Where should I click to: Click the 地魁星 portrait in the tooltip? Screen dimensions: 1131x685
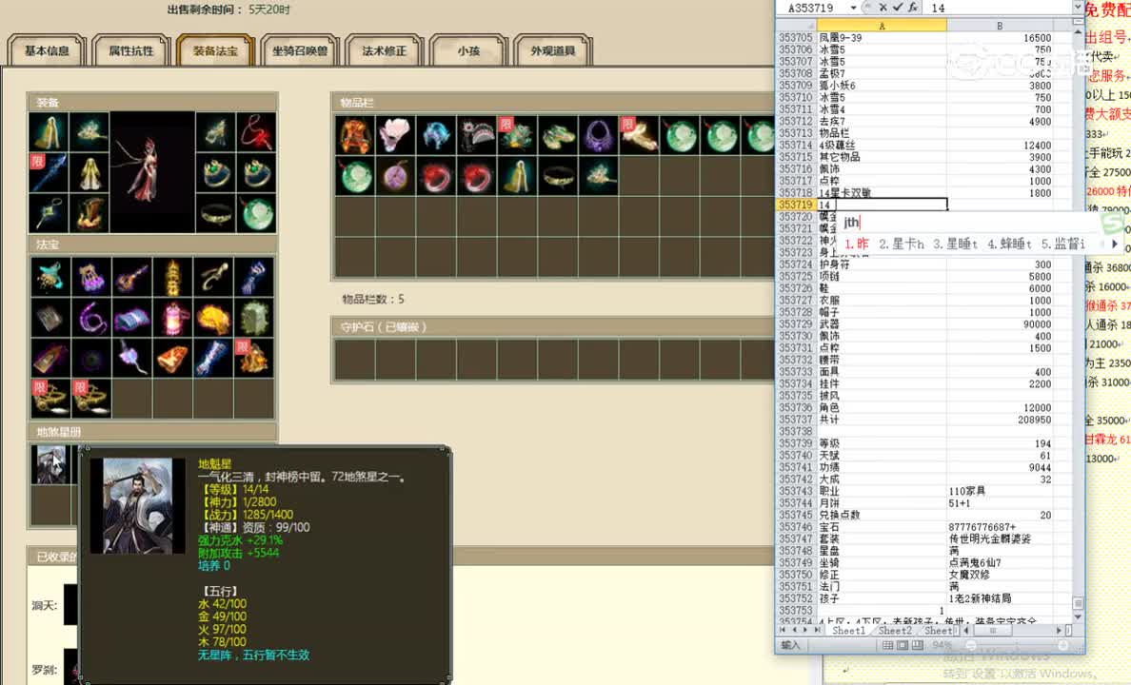(137, 505)
